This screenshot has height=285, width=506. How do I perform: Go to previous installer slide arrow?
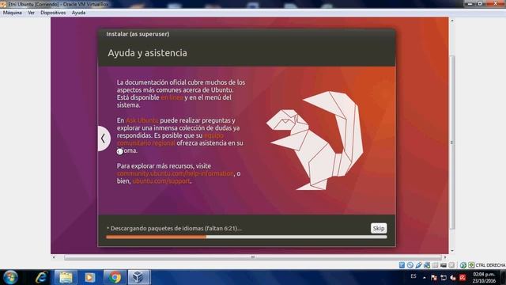[x=104, y=139]
